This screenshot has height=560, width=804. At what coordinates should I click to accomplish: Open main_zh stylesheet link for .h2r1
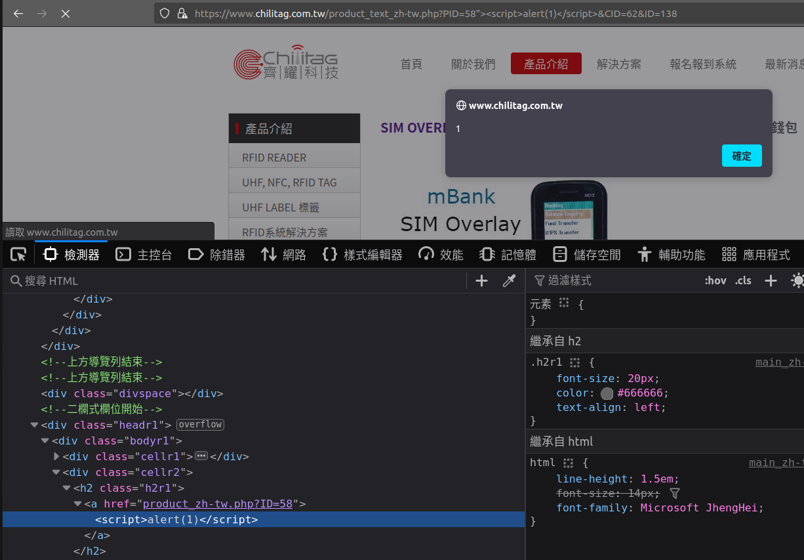(779, 362)
